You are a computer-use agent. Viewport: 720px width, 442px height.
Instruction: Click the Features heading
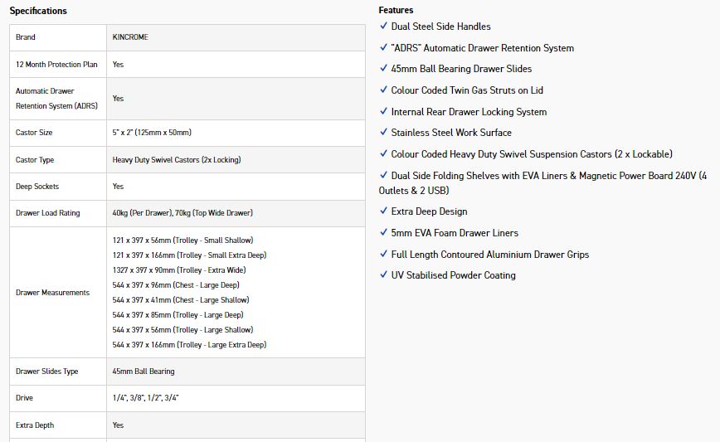click(x=396, y=10)
